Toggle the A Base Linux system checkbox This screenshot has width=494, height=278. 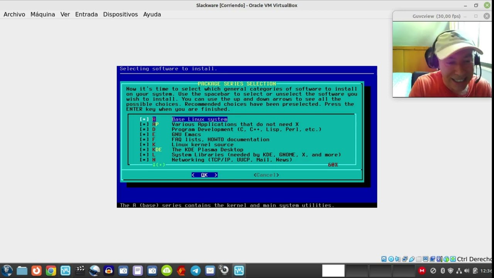144,119
